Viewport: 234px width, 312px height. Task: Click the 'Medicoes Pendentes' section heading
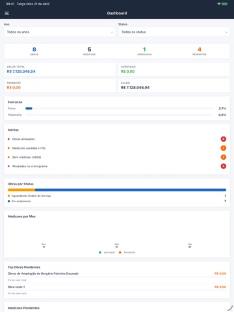coord(23,308)
